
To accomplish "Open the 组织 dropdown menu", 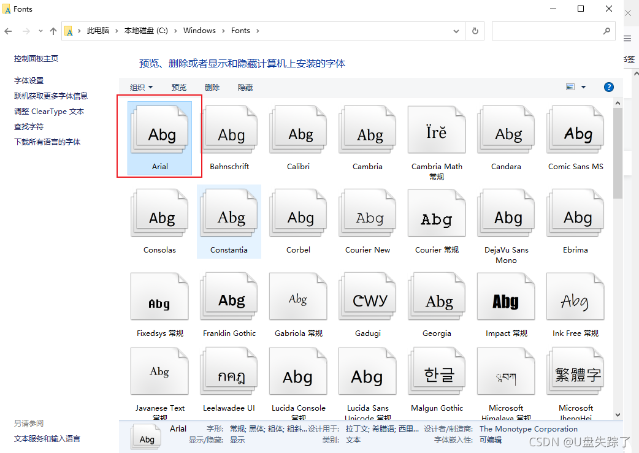I will point(142,87).
